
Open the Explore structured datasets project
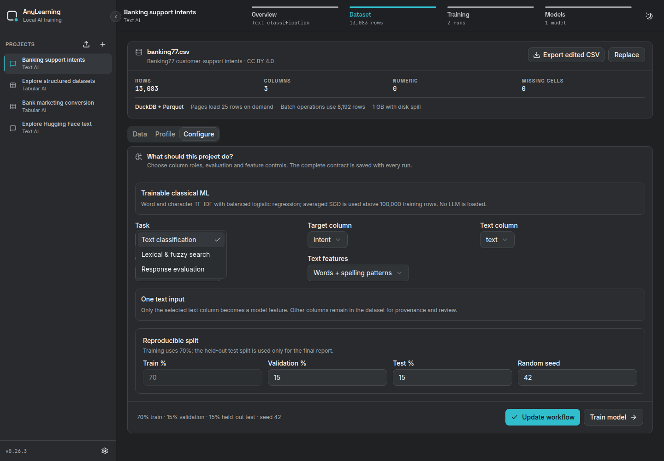click(x=58, y=85)
